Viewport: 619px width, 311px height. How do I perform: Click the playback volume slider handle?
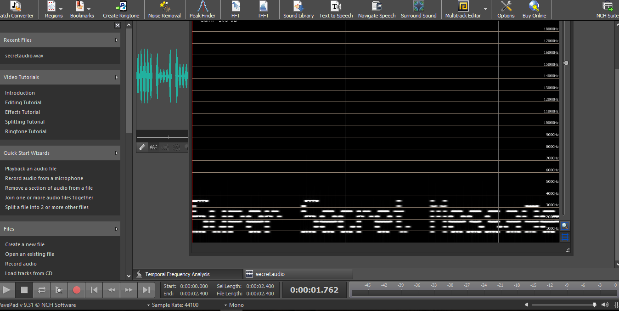[x=594, y=305]
